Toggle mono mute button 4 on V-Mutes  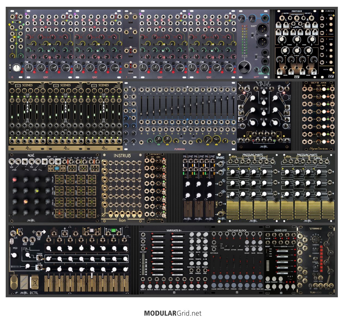331,62
